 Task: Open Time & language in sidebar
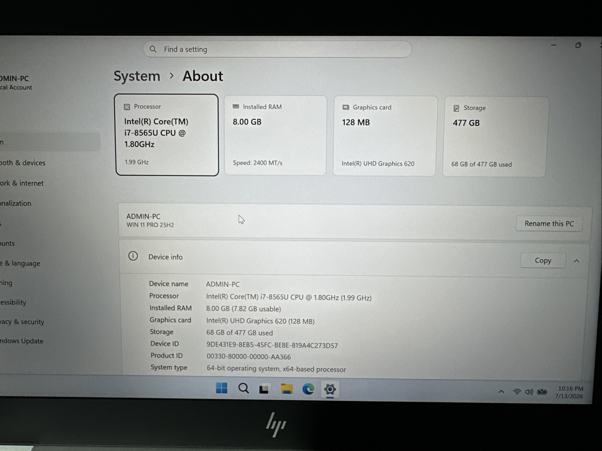(20, 263)
